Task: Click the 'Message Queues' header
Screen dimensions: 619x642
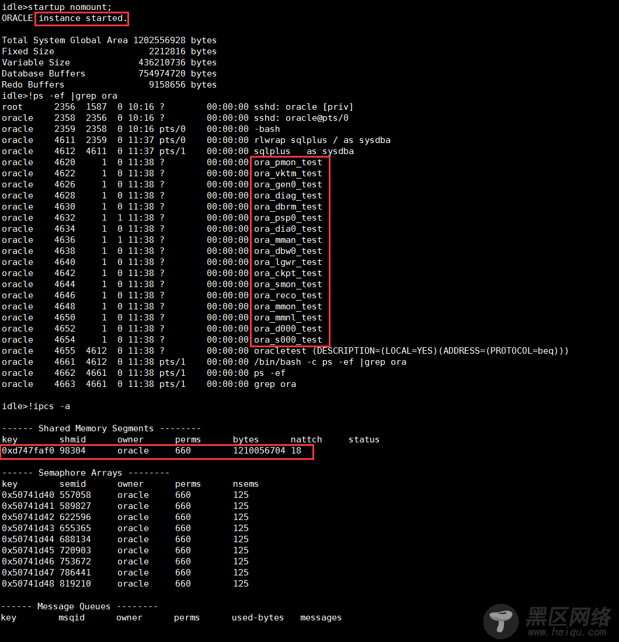Action: tap(74, 606)
